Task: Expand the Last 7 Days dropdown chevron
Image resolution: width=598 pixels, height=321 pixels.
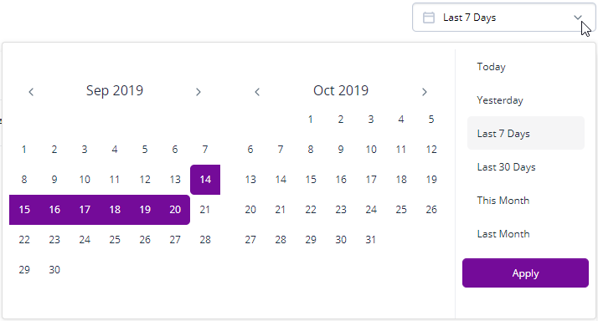Action: coord(578,18)
